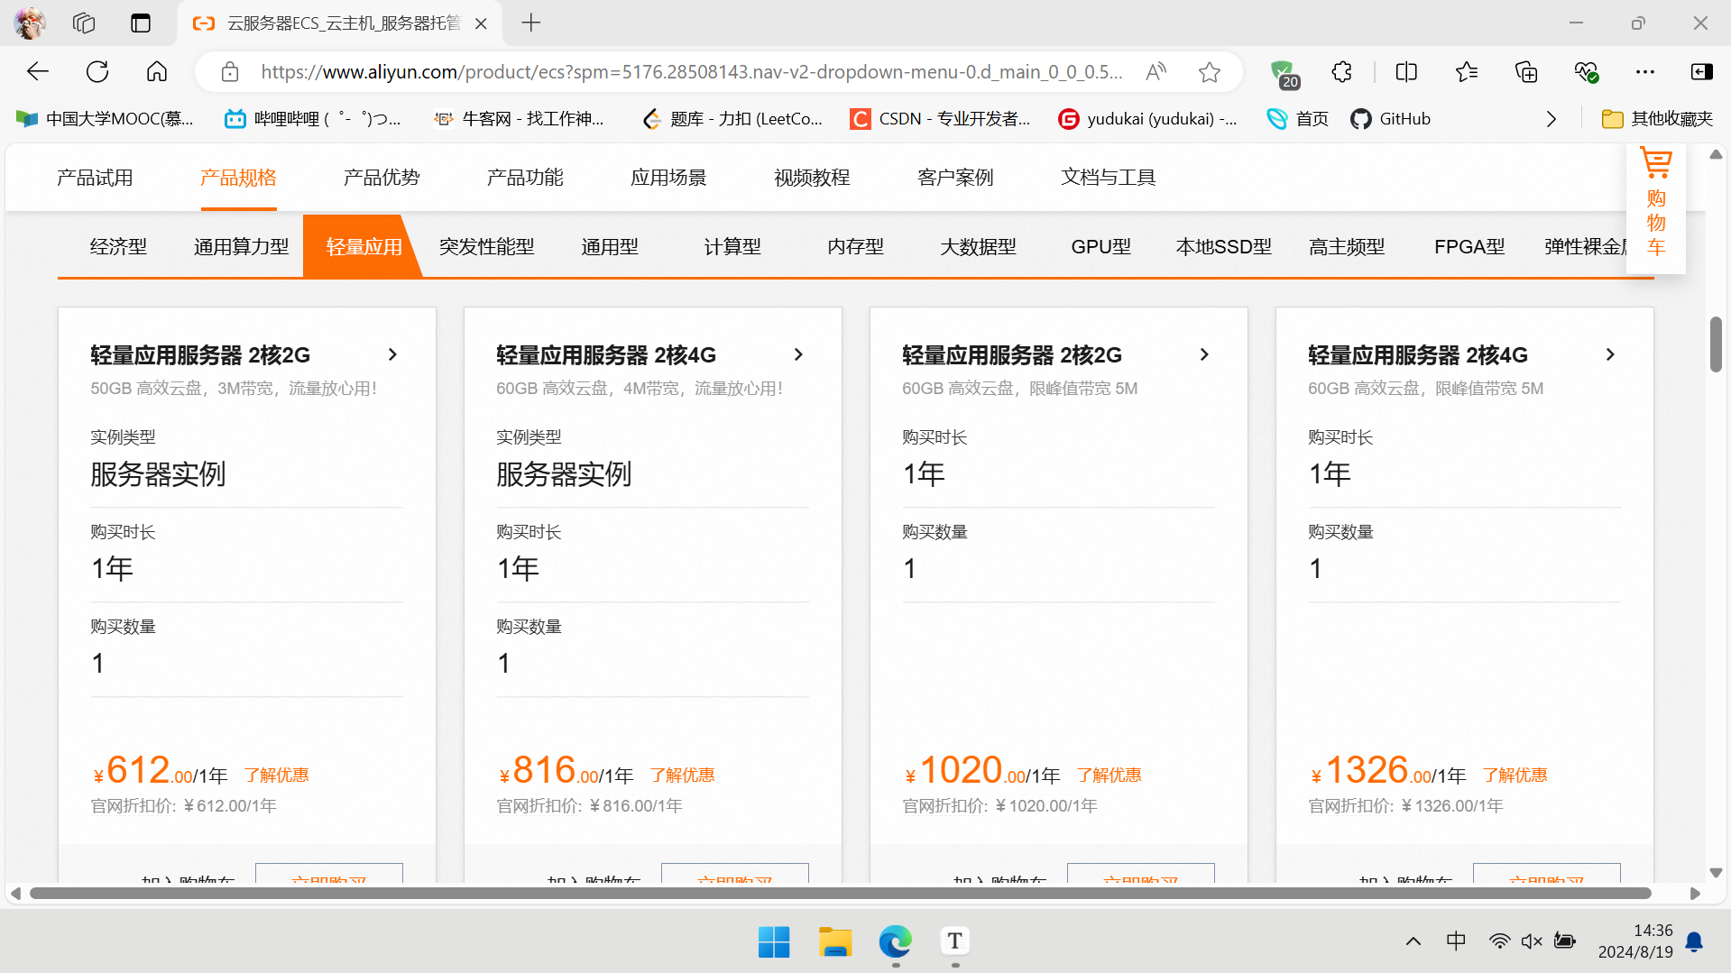This screenshot has height=973, width=1731.
Task: Show hidden tray icons chevron
Action: pos(1413,941)
